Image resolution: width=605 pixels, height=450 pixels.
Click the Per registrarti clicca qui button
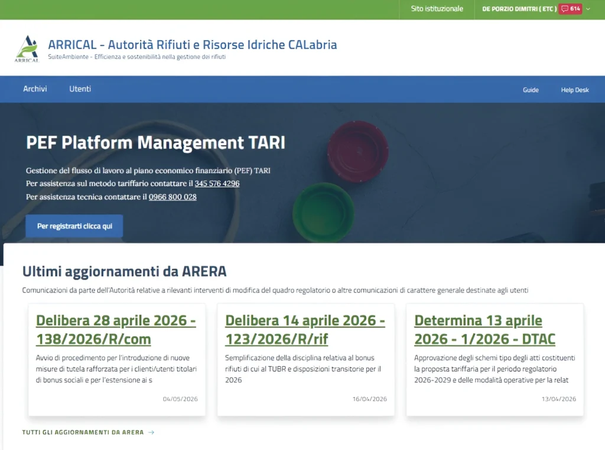point(74,226)
